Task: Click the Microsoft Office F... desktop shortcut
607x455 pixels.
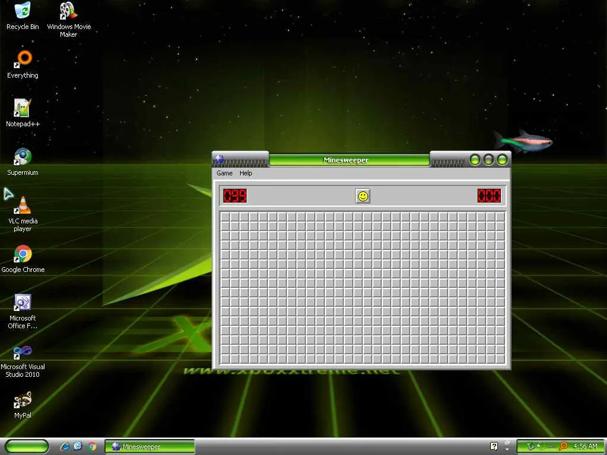Action: (x=23, y=311)
